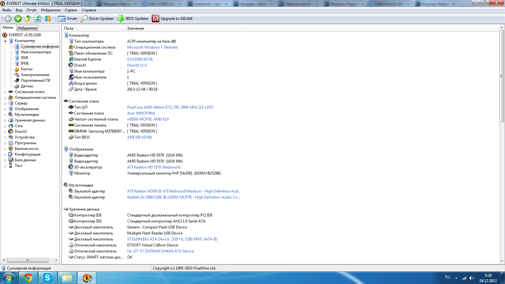
Task: Open the Отчёт menu in menu bar
Action: coord(32,10)
